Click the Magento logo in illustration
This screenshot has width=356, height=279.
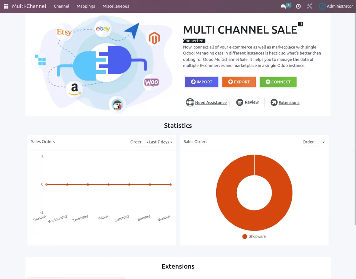click(154, 38)
